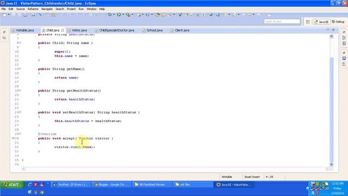Open the New file dropdown arrow
The image size is (348, 196).
tap(9, 15)
